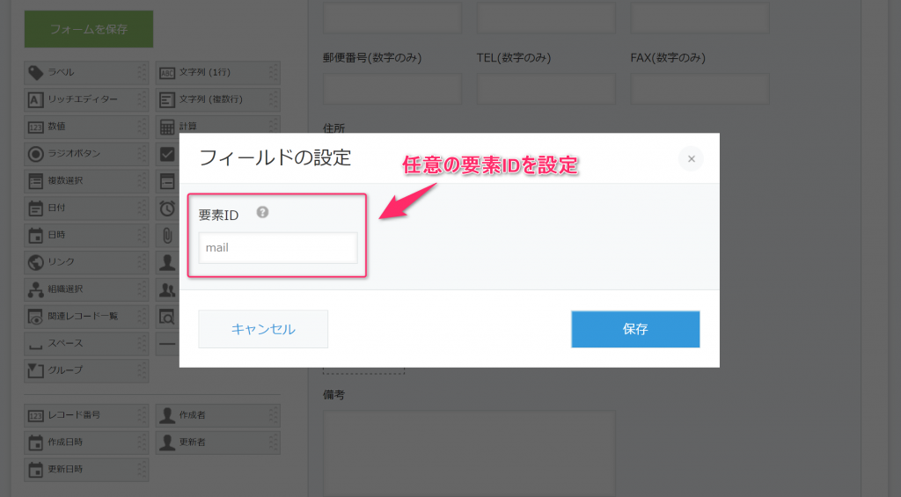
Task: Select the 作成日時 field
Action: 86,442
